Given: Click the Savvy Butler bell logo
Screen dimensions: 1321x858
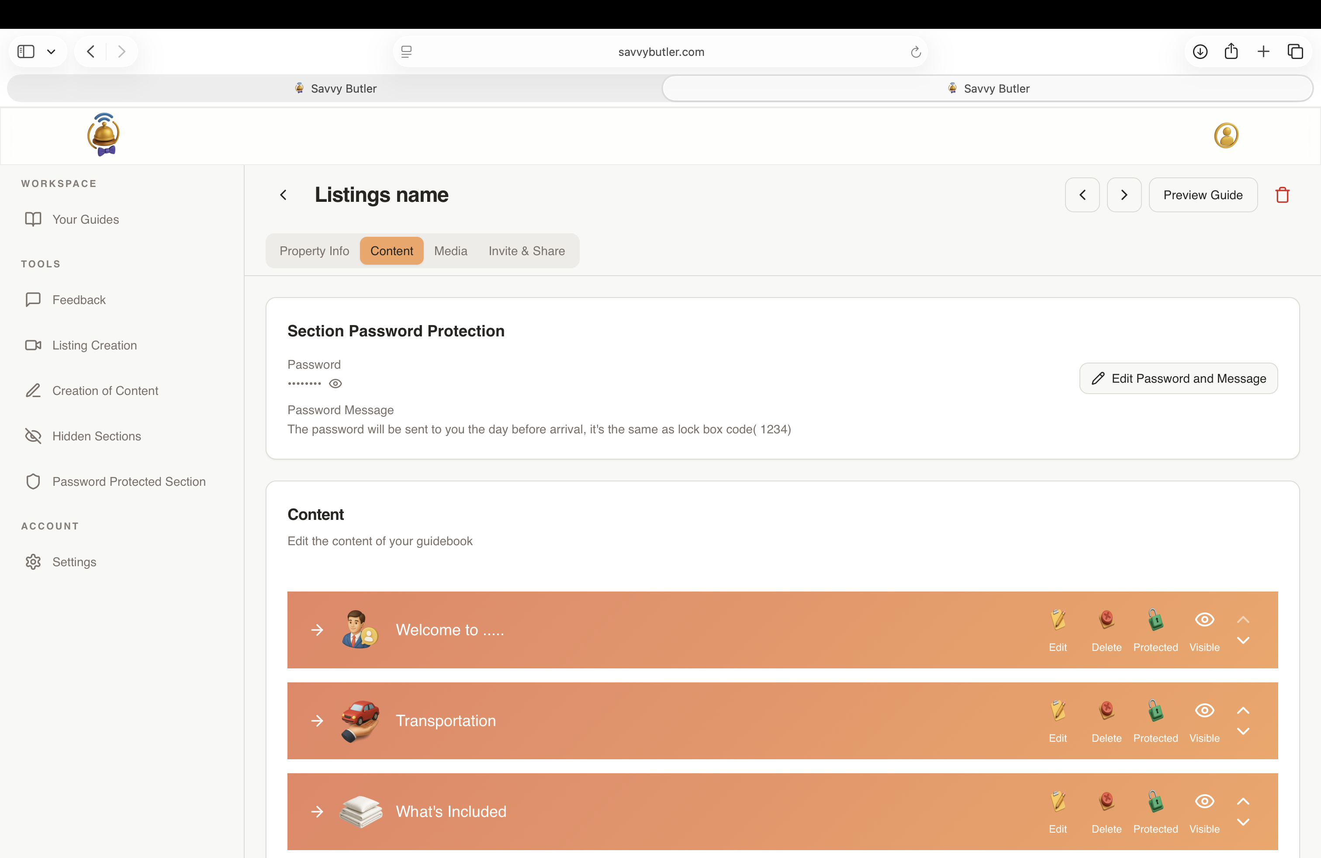Looking at the screenshot, I should coord(104,135).
